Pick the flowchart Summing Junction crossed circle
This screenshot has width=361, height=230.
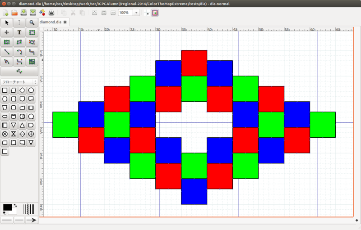tap(5, 134)
